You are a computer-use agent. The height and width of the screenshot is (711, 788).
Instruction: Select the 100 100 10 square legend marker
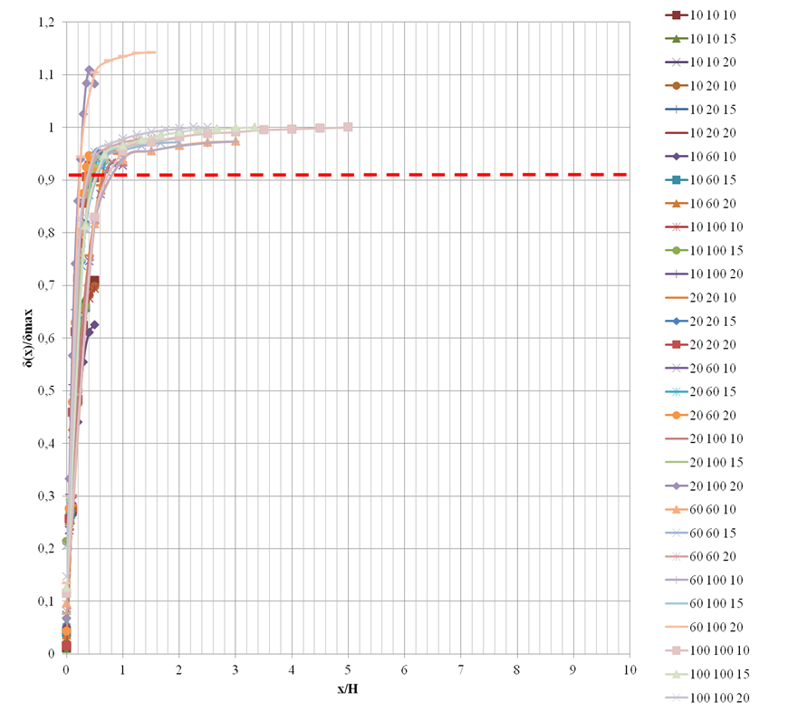point(674,649)
